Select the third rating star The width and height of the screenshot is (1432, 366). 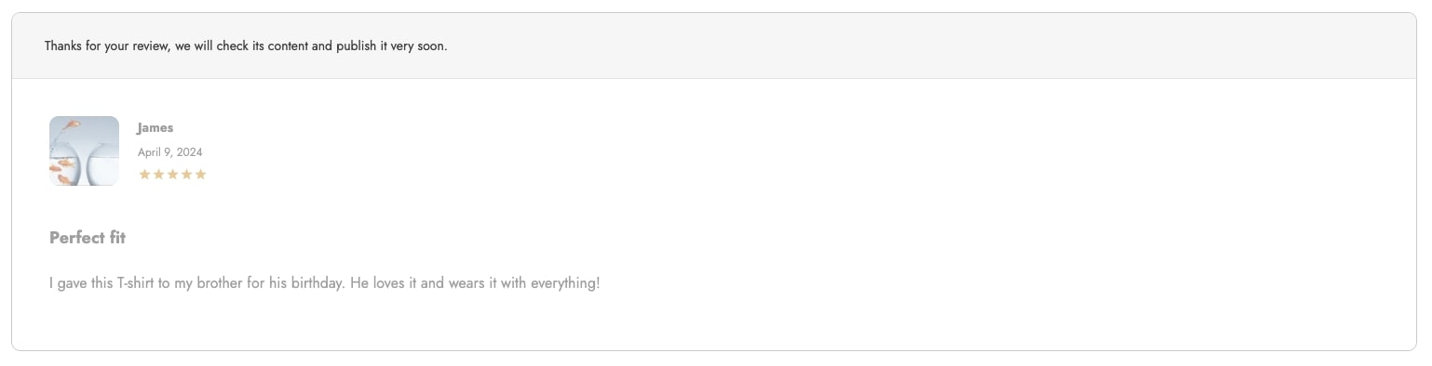pyautogui.click(x=172, y=174)
